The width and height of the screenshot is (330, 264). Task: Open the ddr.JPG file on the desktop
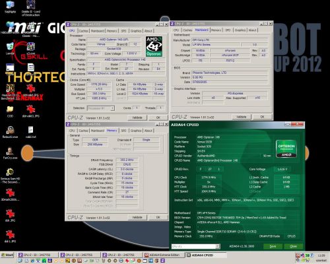(10, 215)
